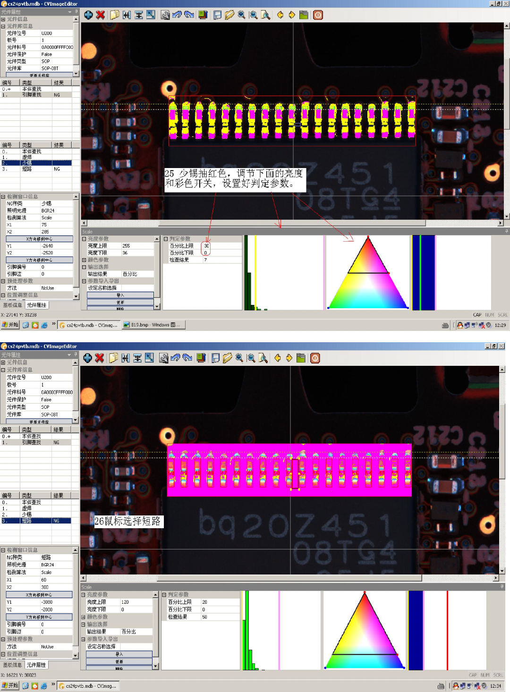510x692 pixels.
Task: Expand 颜色参数 section in lower window
Action: click(83, 617)
